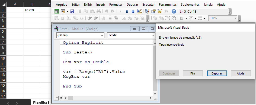Save the workbook with the floppy disk icon
The height and width of the screenshot is (105, 256).
click(72, 11)
